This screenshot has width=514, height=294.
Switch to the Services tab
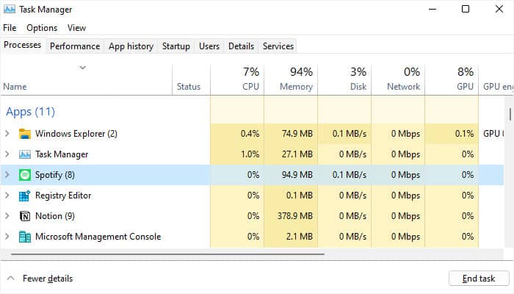click(x=278, y=46)
